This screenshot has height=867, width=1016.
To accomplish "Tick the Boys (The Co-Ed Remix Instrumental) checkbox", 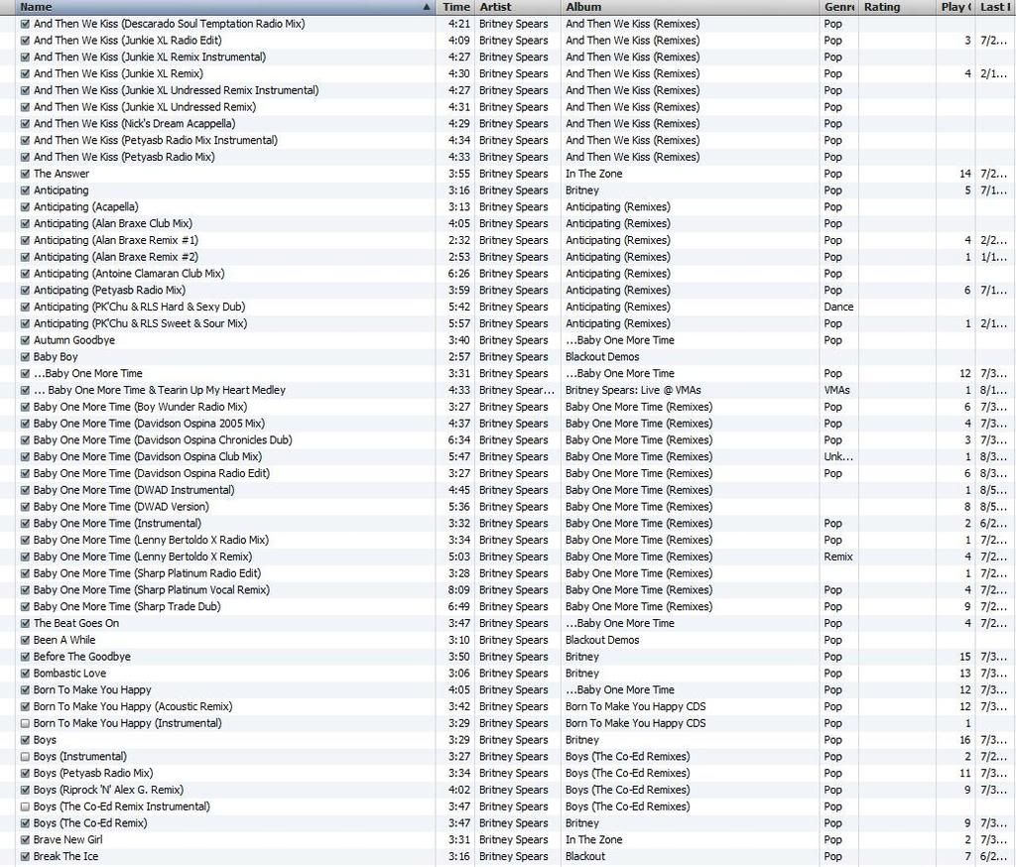I will coord(25,806).
